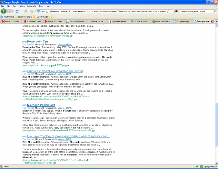Viewport: 218px width, 169px height.
Task: Click the search box containing 'convert an image into base64'
Action: point(196,11)
